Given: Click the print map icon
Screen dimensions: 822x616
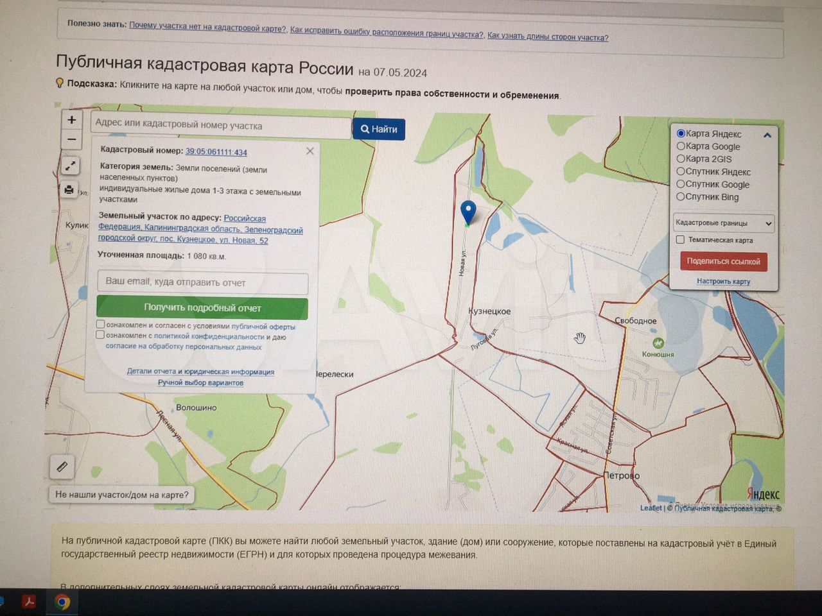Looking at the screenshot, I should (69, 189).
